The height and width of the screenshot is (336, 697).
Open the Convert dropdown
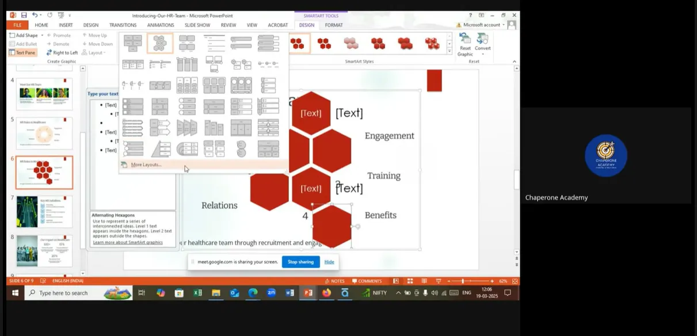(483, 43)
